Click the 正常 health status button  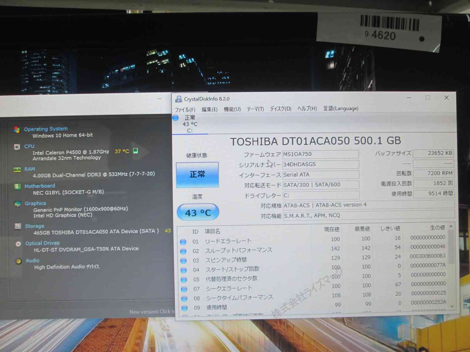[x=197, y=175]
